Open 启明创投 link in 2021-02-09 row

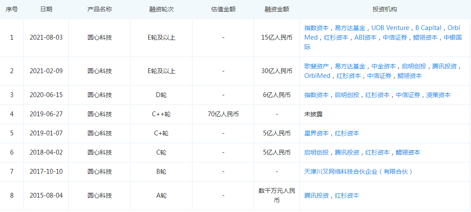pos(414,66)
